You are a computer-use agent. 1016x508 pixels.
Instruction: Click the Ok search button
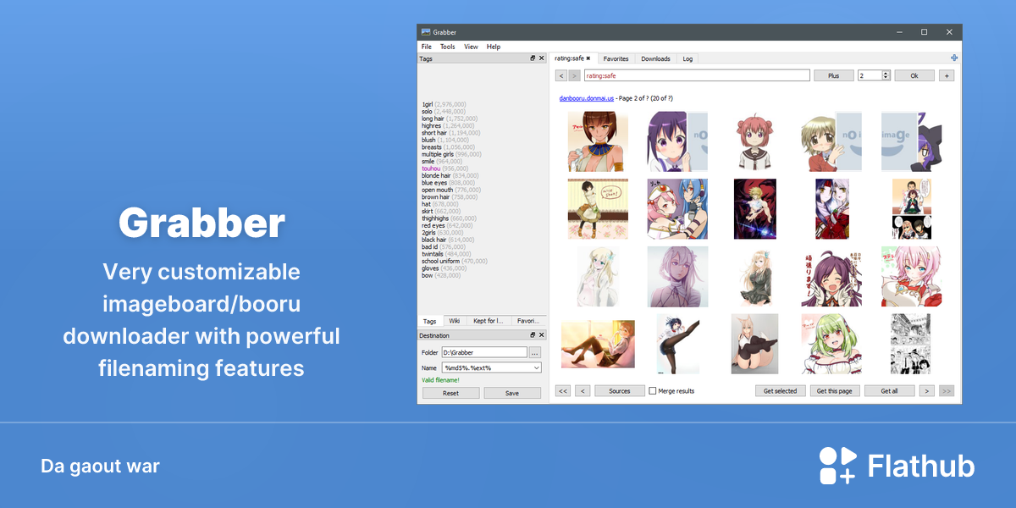914,75
